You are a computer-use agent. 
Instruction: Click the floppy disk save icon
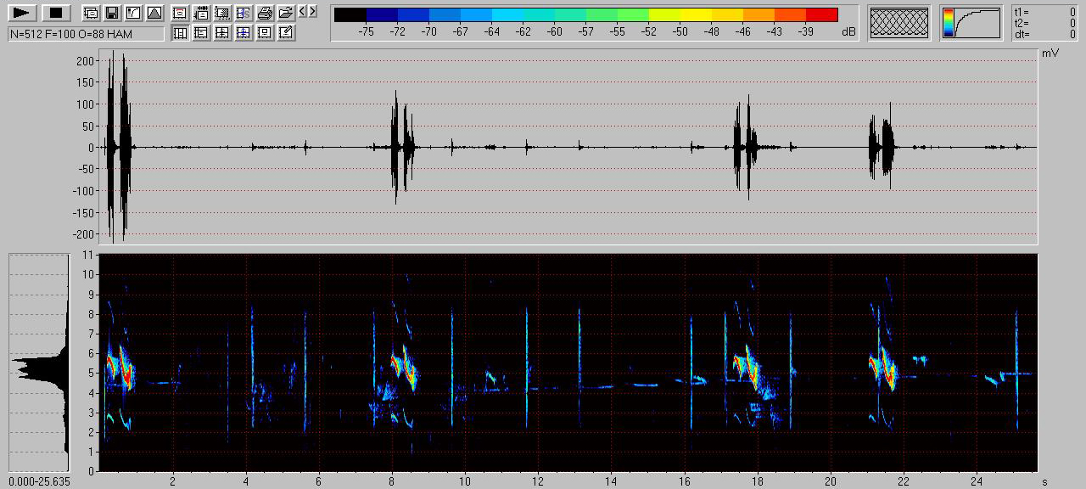(111, 13)
